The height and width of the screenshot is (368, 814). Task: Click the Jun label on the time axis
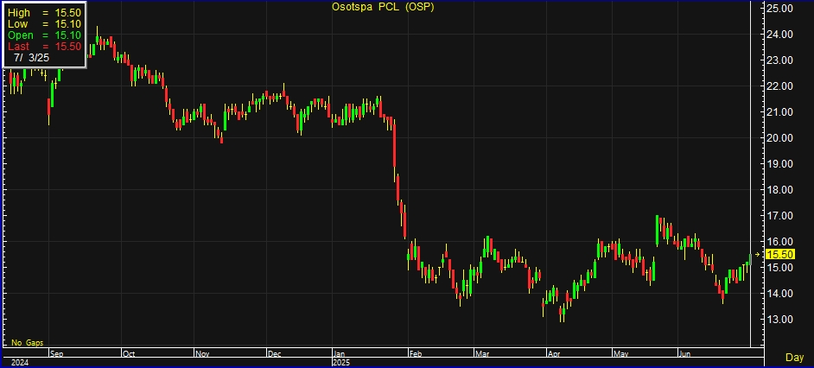(684, 353)
